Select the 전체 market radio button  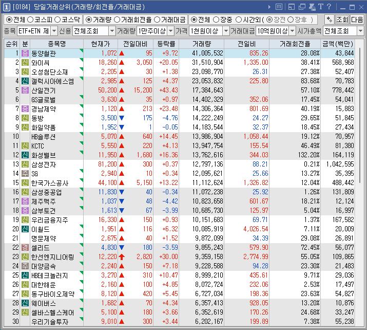click(9, 20)
